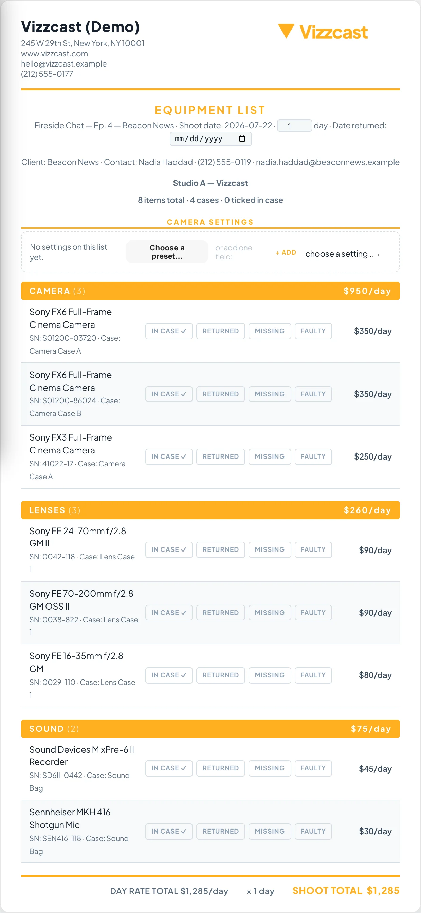Click the number of days input field
This screenshot has width=421, height=913.
point(294,126)
